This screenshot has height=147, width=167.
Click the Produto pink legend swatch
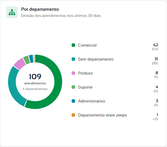tap(73, 73)
